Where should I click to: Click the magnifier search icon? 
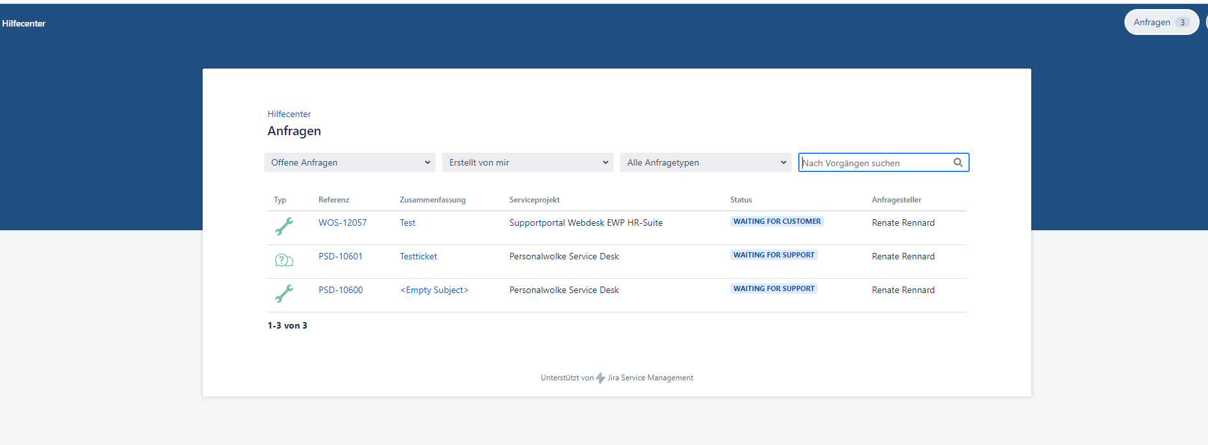tap(957, 162)
